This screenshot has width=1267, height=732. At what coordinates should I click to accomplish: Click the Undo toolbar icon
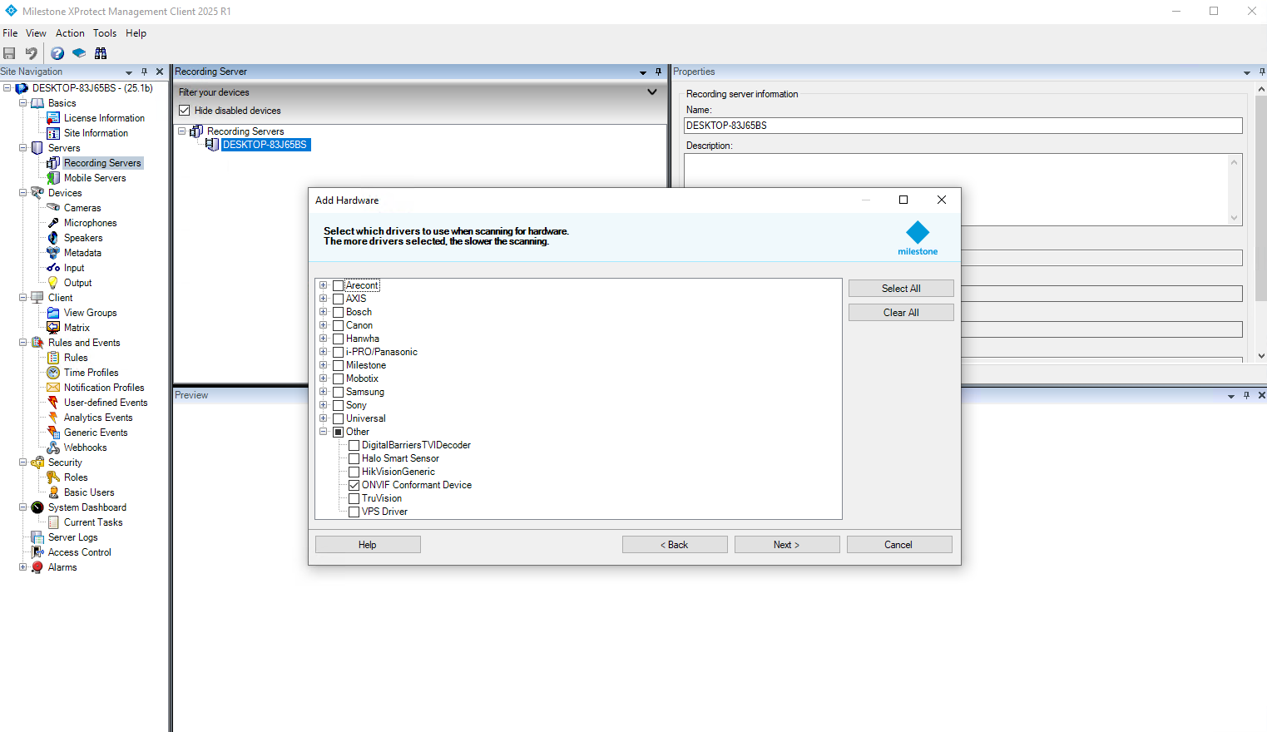point(32,53)
